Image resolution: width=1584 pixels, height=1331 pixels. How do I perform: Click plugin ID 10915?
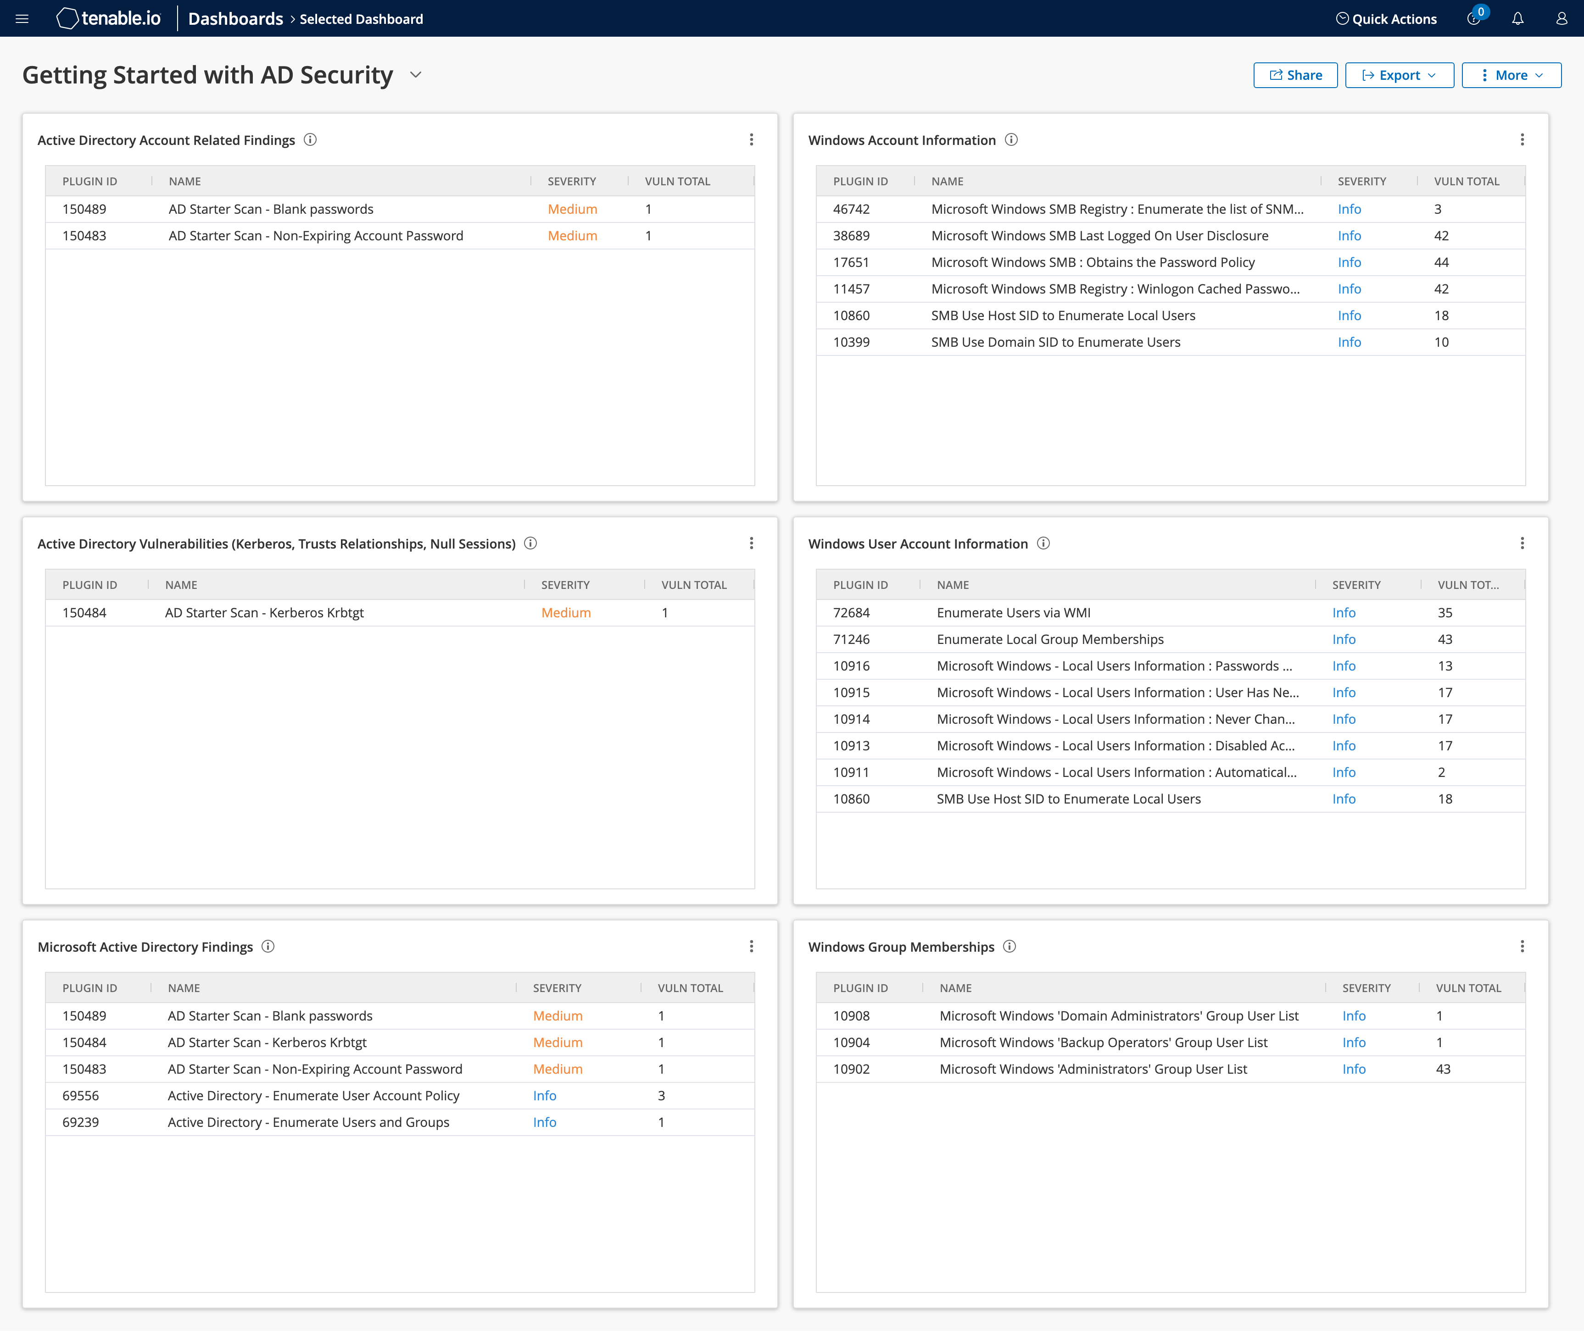point(851,693)
